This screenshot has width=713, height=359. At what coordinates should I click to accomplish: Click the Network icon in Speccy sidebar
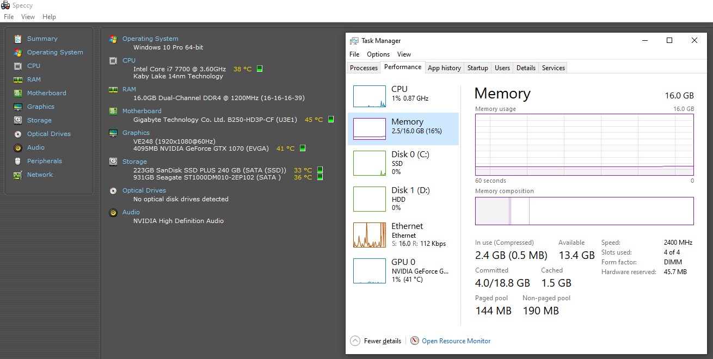pos(18,175)
